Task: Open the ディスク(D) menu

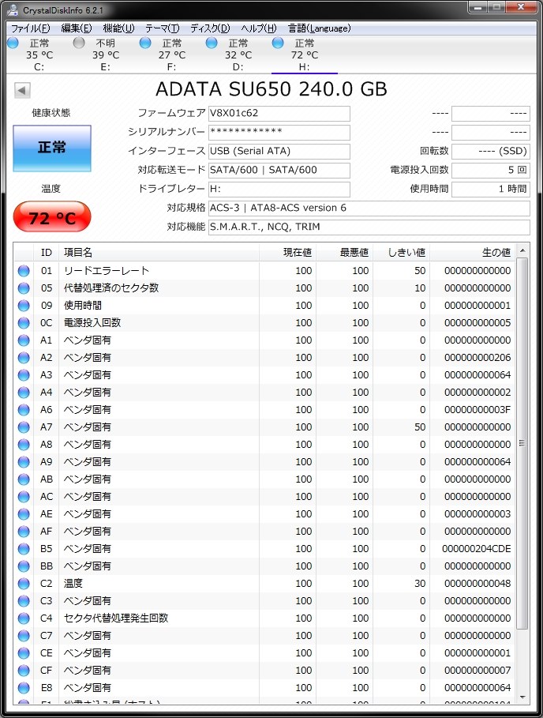Action: tap(210, 28)
